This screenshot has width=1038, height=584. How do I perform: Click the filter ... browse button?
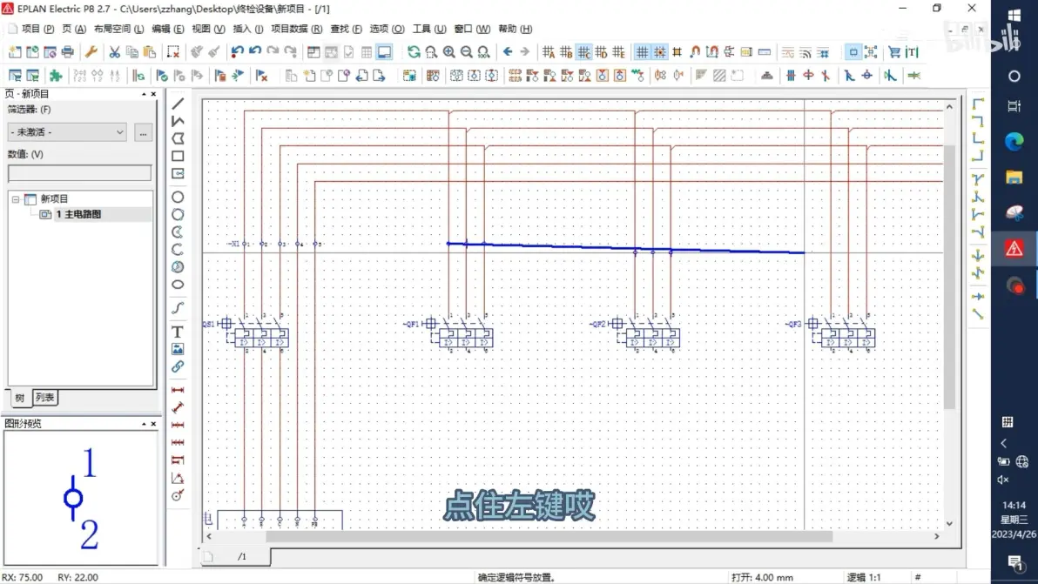pyautogui.click(x=143, y=132)
